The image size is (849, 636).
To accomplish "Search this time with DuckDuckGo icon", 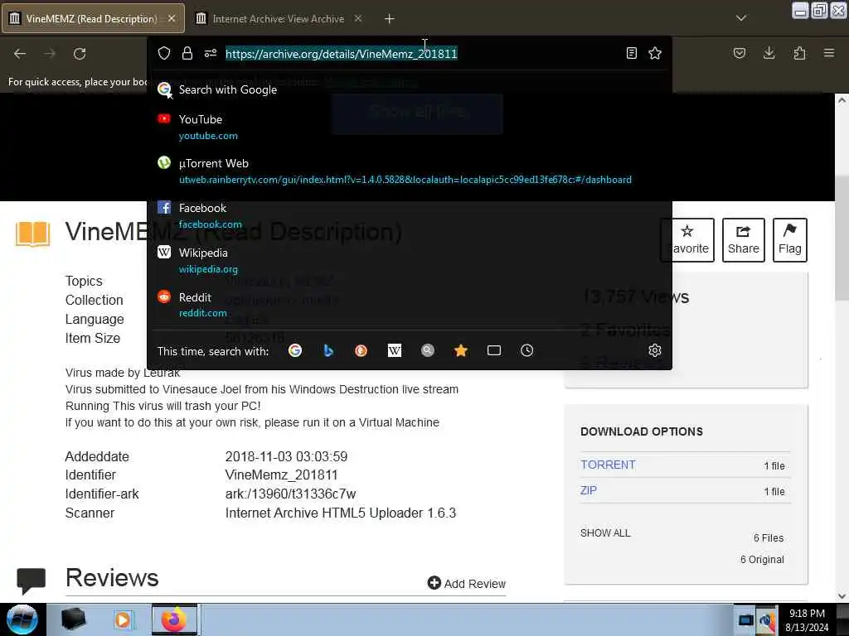I will click(x=361, y=350).
